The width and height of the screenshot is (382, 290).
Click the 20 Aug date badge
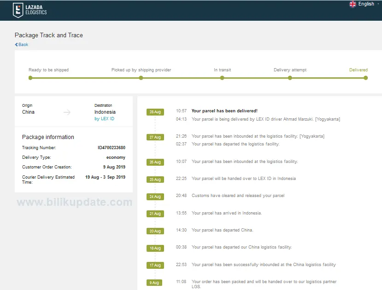click(x=155, y=231)
